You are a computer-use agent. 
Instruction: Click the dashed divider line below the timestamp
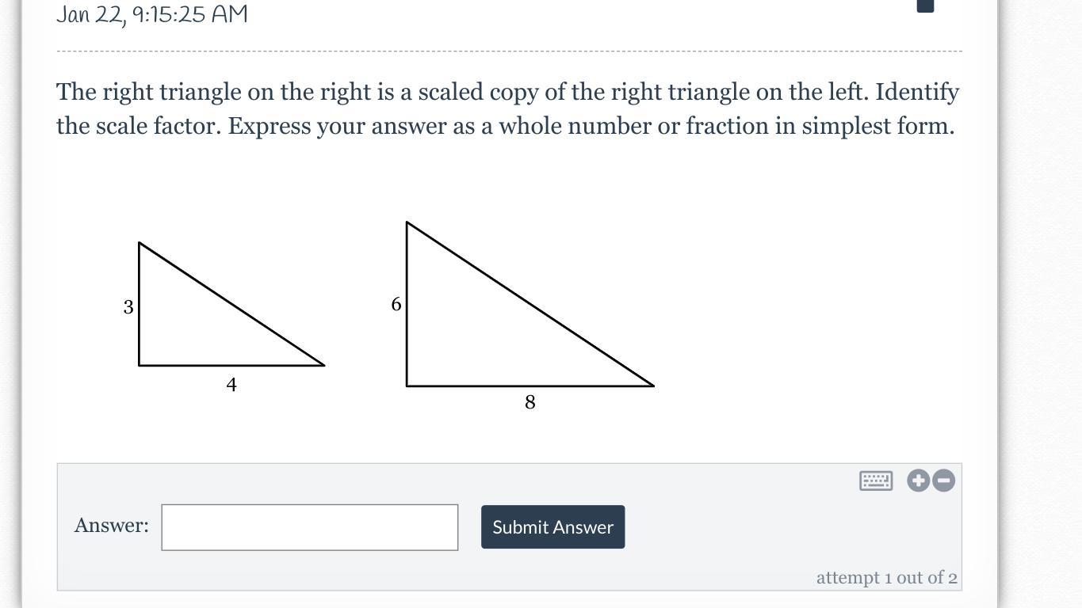509,51
